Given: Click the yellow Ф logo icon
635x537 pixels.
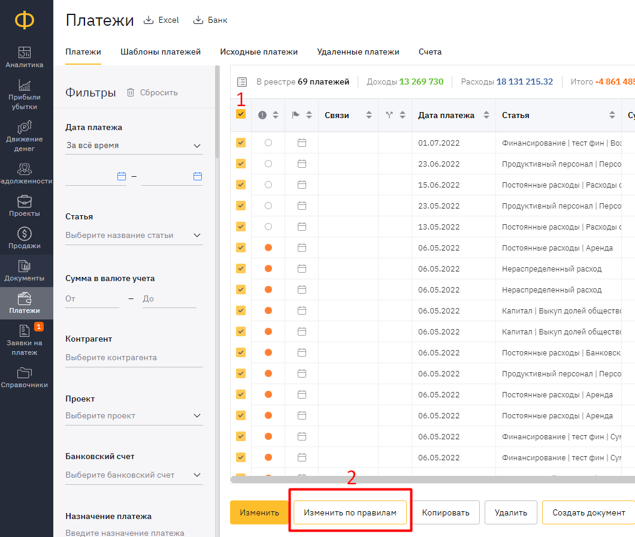Looking at the screenshot, I should pos(25,20).
